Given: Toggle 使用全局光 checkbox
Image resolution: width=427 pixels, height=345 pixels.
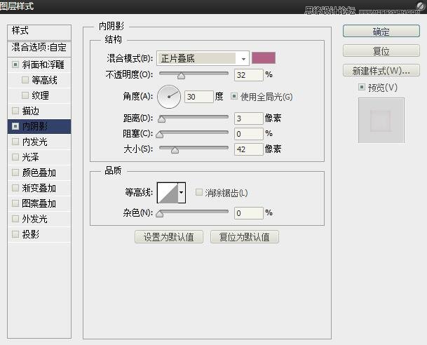Looking at the screenshot, I should point(234,96).
